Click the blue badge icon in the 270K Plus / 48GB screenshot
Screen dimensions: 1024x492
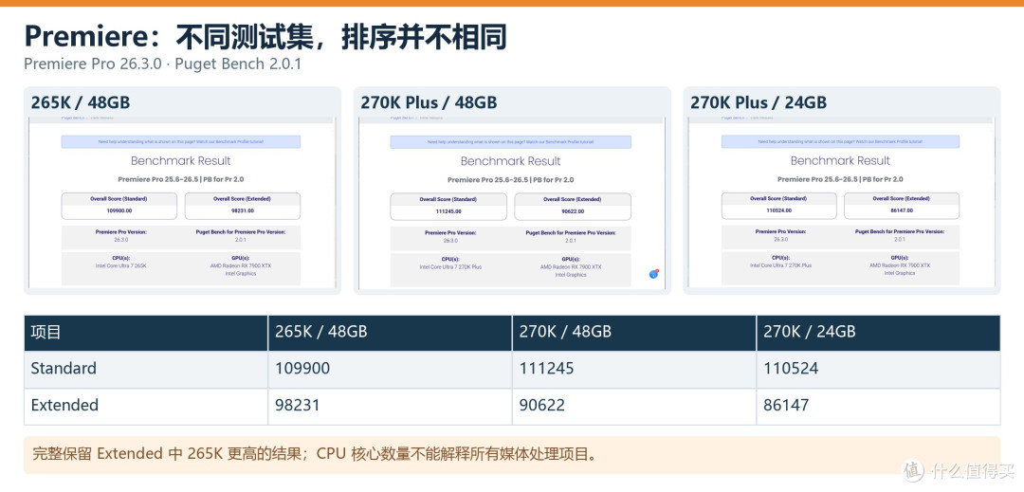coord(653,274)
